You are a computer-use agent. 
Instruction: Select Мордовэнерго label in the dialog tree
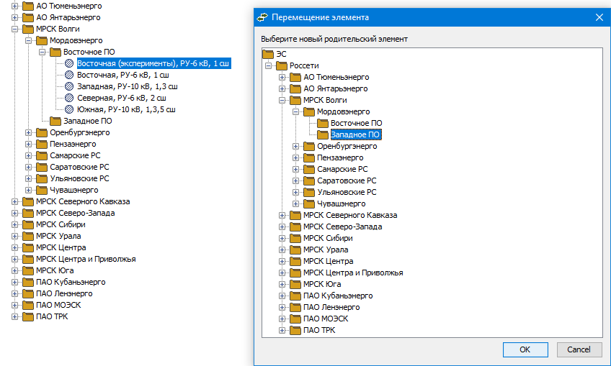tap(343, 111)
